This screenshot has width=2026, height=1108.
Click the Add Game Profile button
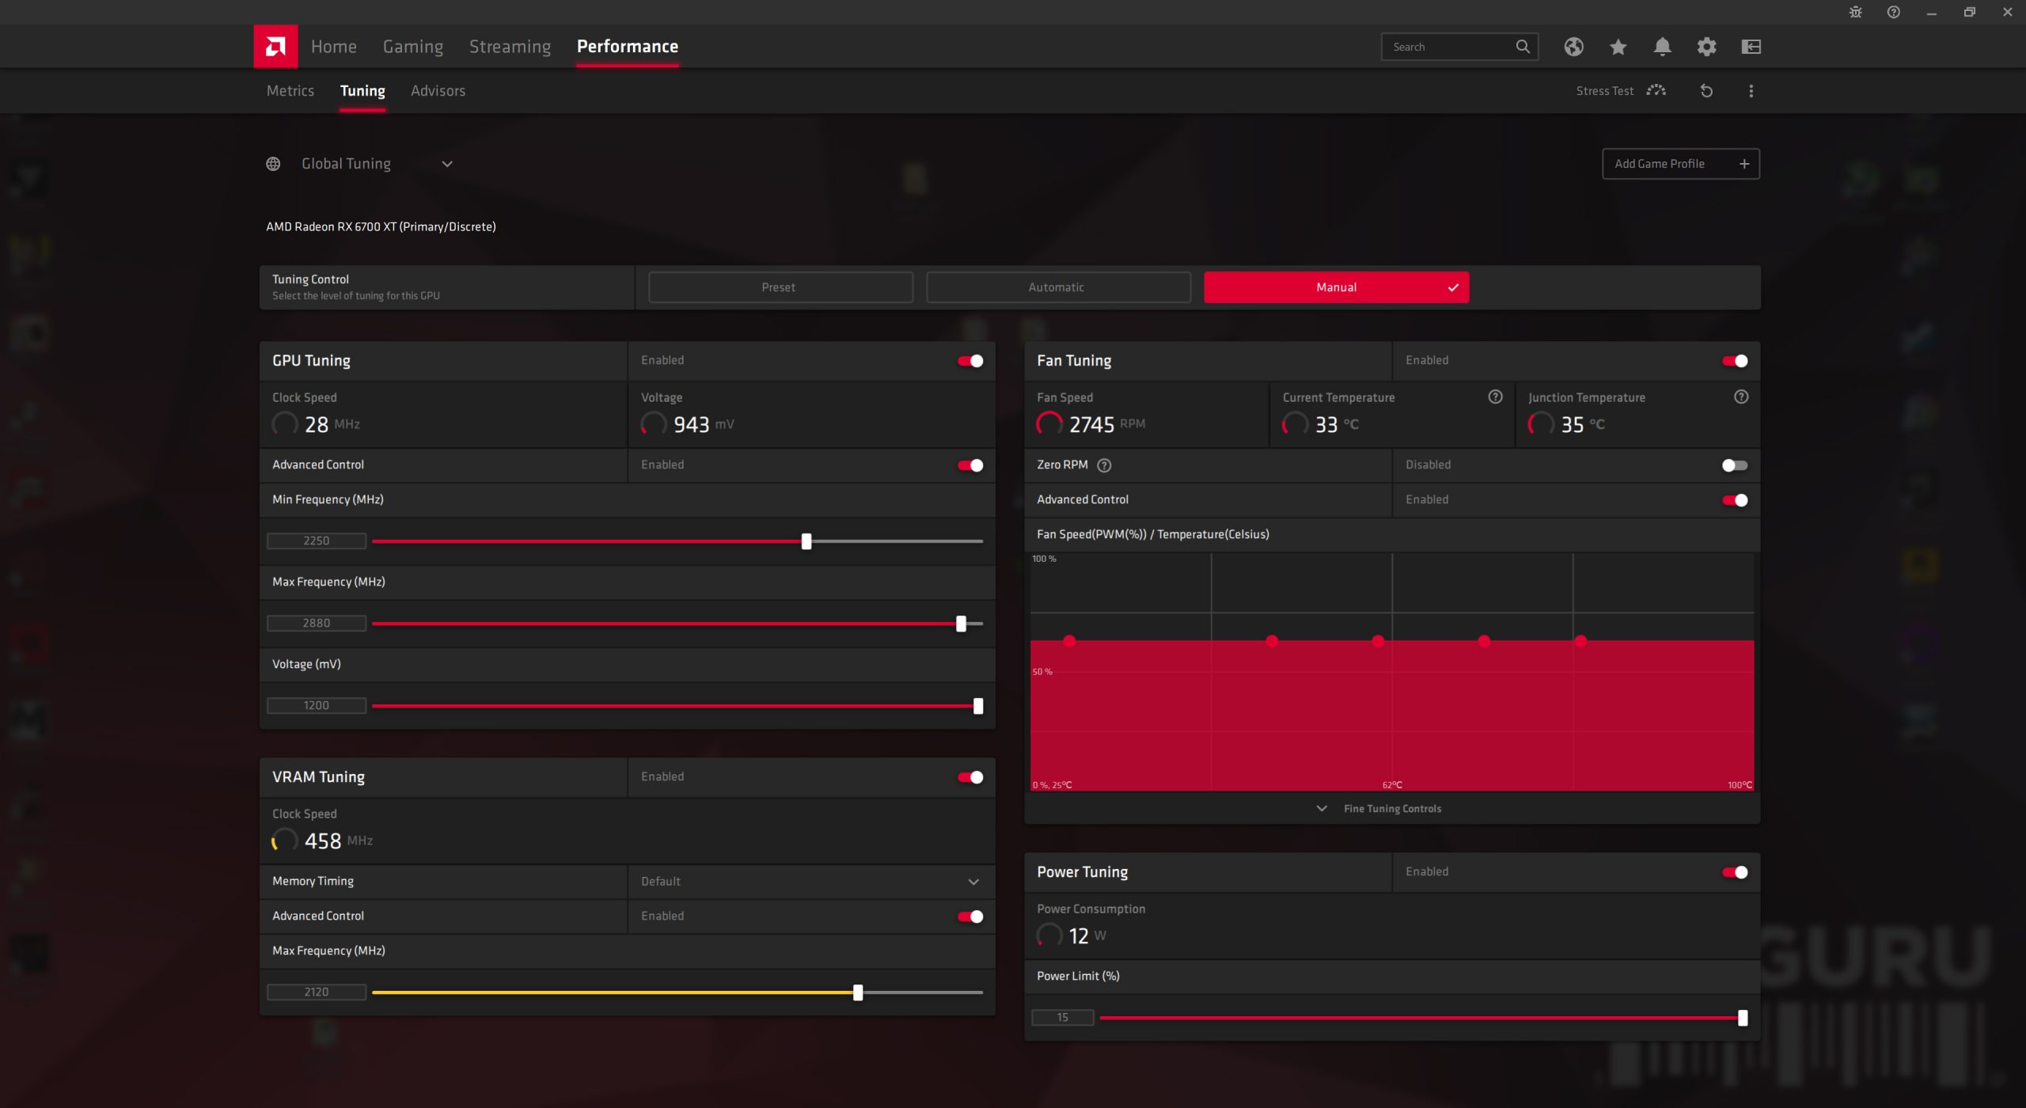tap(1680, 164)
